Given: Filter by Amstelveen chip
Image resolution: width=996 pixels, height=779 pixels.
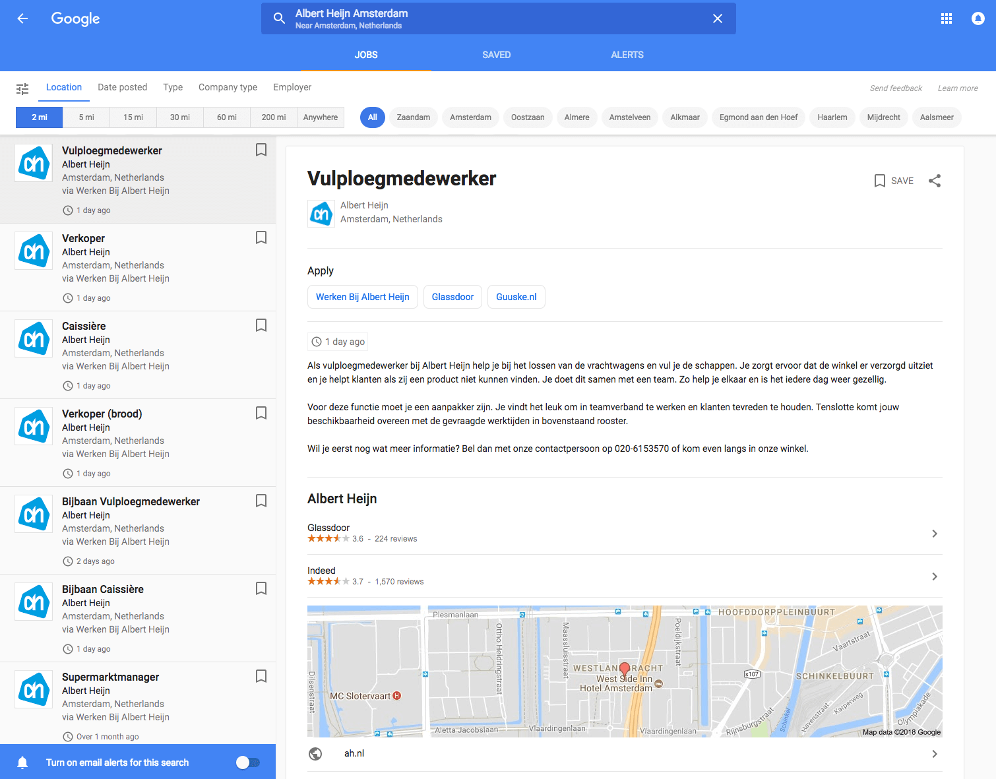Looking at the screenshot, I should [630, 117].
